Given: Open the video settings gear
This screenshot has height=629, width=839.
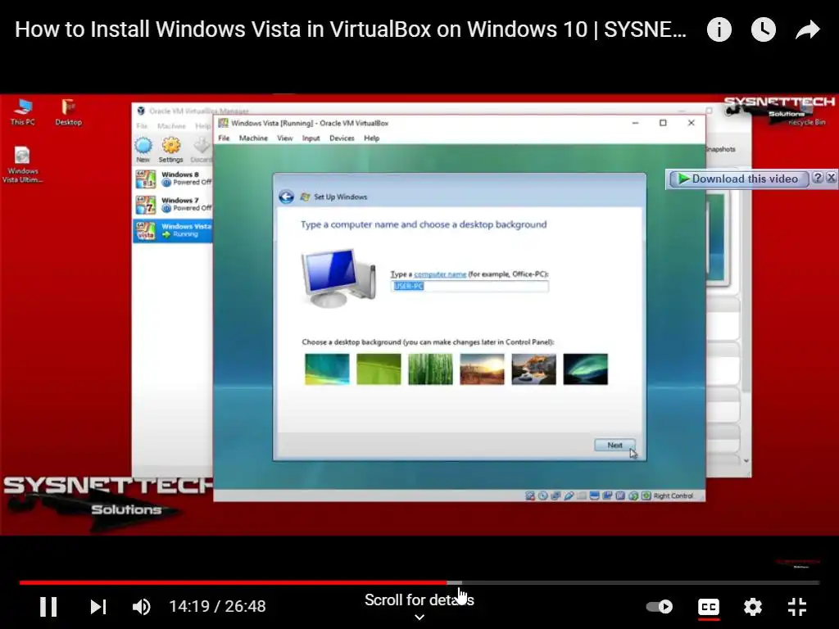Looking at the screenshot, I should 753,607.
